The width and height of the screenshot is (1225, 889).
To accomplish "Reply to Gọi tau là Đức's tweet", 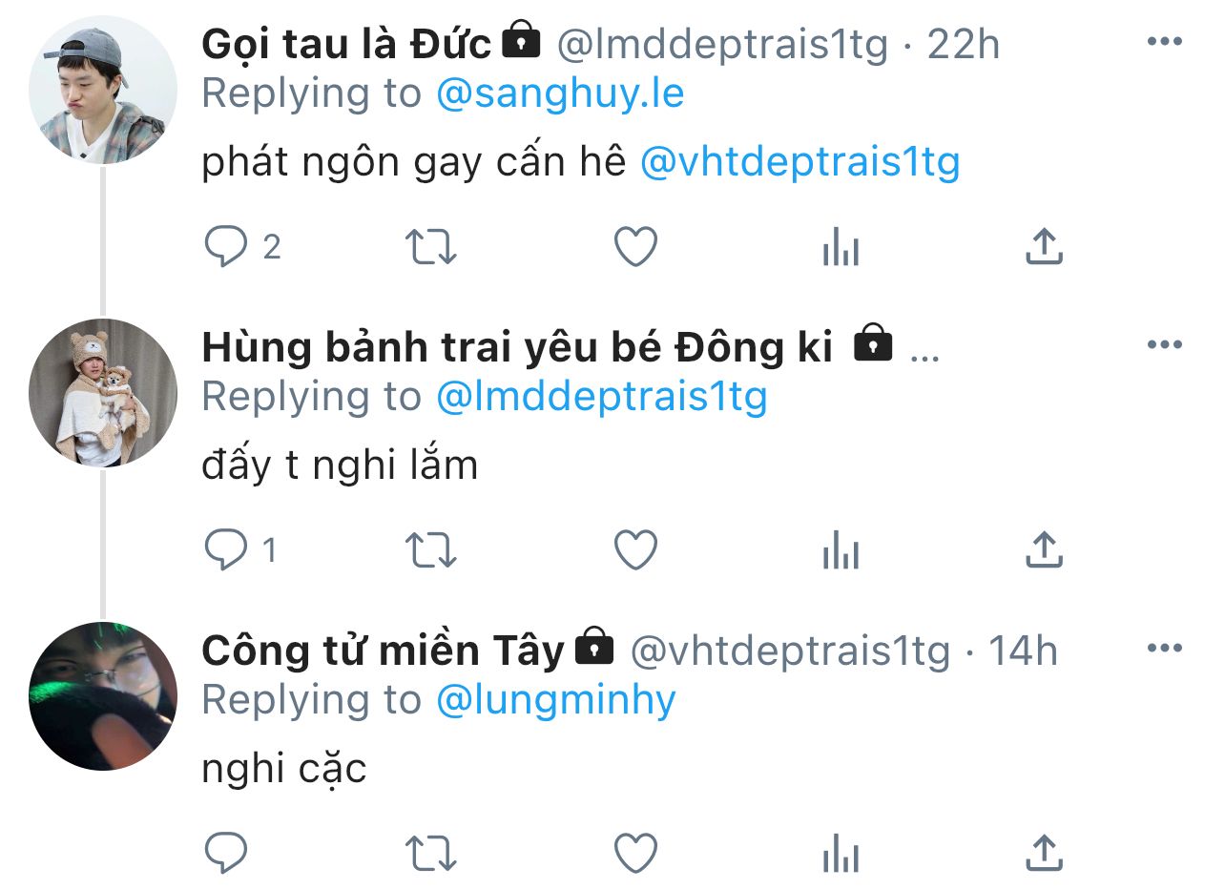I will pos(227,247).
